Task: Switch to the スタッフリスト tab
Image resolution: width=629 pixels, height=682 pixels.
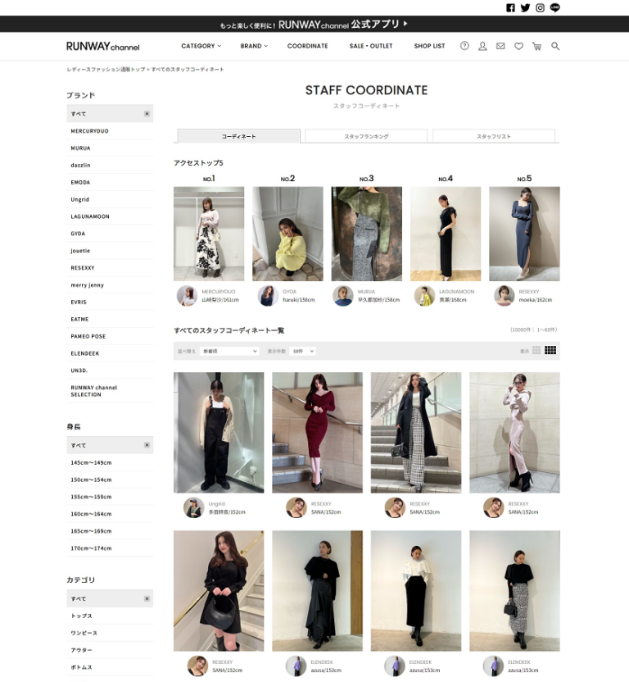Action: click(493, 136)
